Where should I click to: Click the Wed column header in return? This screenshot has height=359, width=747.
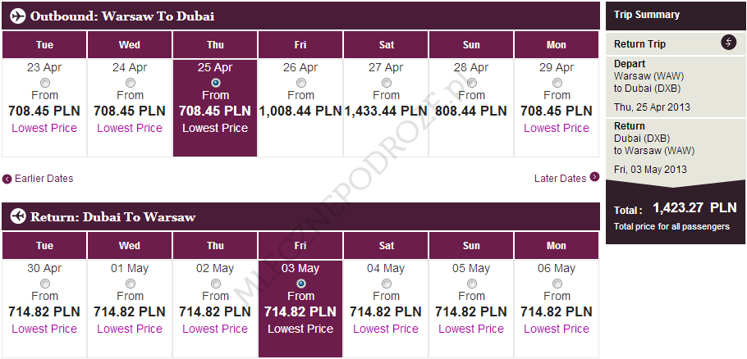(x=130, y=245)
